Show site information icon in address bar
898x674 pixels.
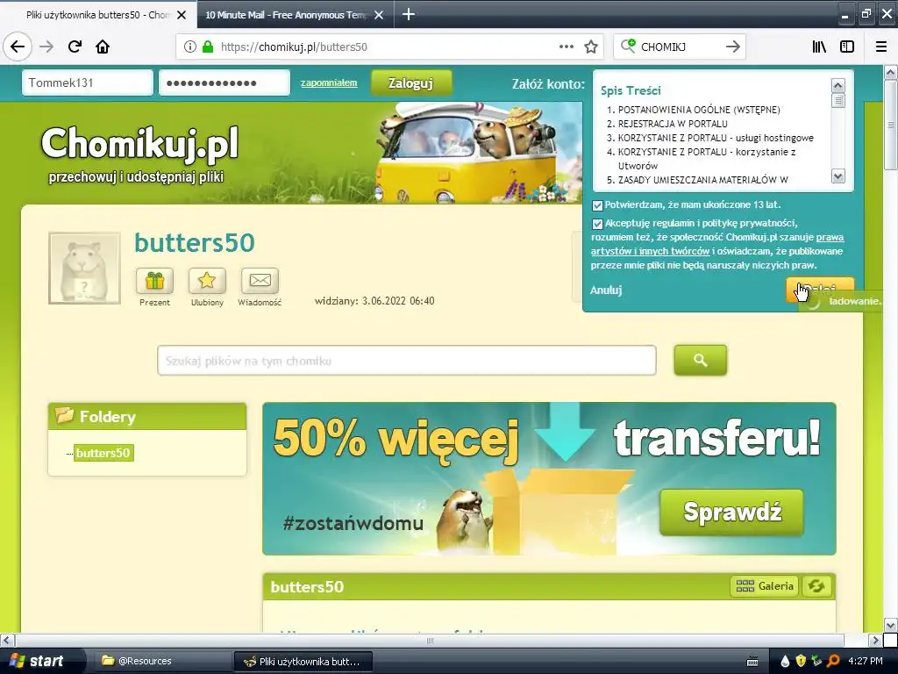click(190, 47)
